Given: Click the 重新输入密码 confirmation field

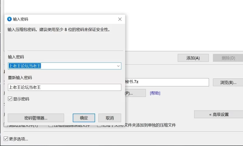Looking at the screenshot, I should pyautogui.click(x=64, y=87).
